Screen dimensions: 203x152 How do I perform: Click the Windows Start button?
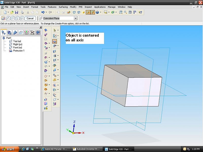point(9,149)
